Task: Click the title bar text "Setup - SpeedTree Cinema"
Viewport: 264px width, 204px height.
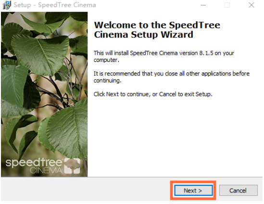Action: tap(55, 5)
